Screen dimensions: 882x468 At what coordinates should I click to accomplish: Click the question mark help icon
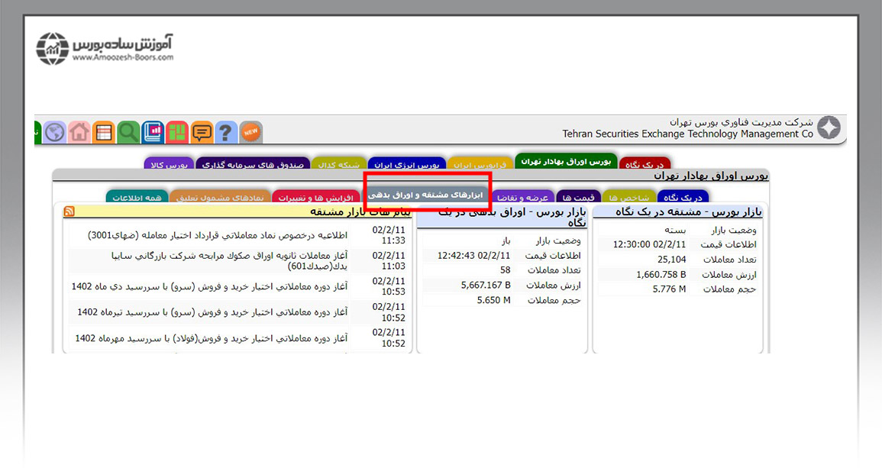(x=226, y=132)
